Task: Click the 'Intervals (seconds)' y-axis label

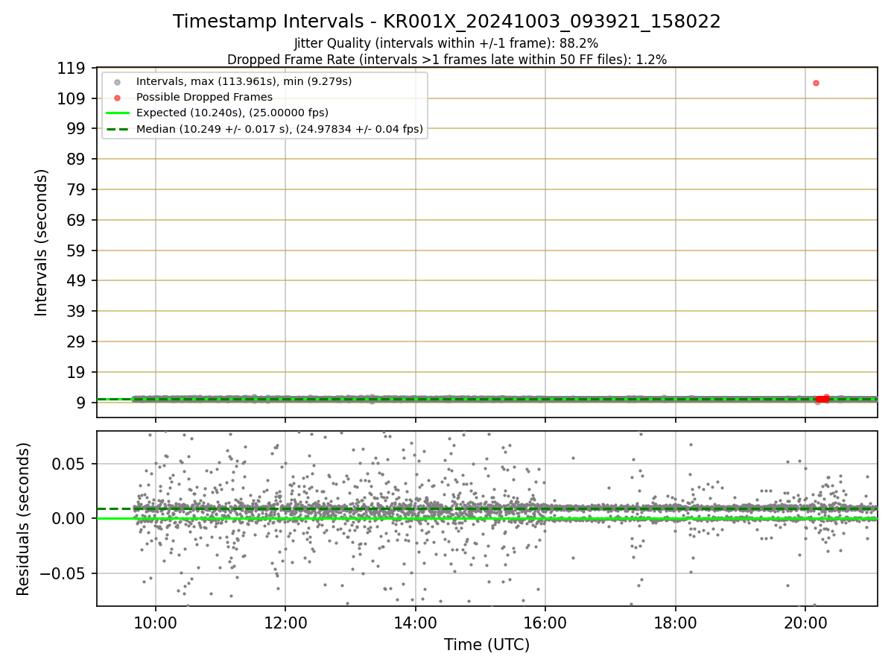Action: (42, 242)
